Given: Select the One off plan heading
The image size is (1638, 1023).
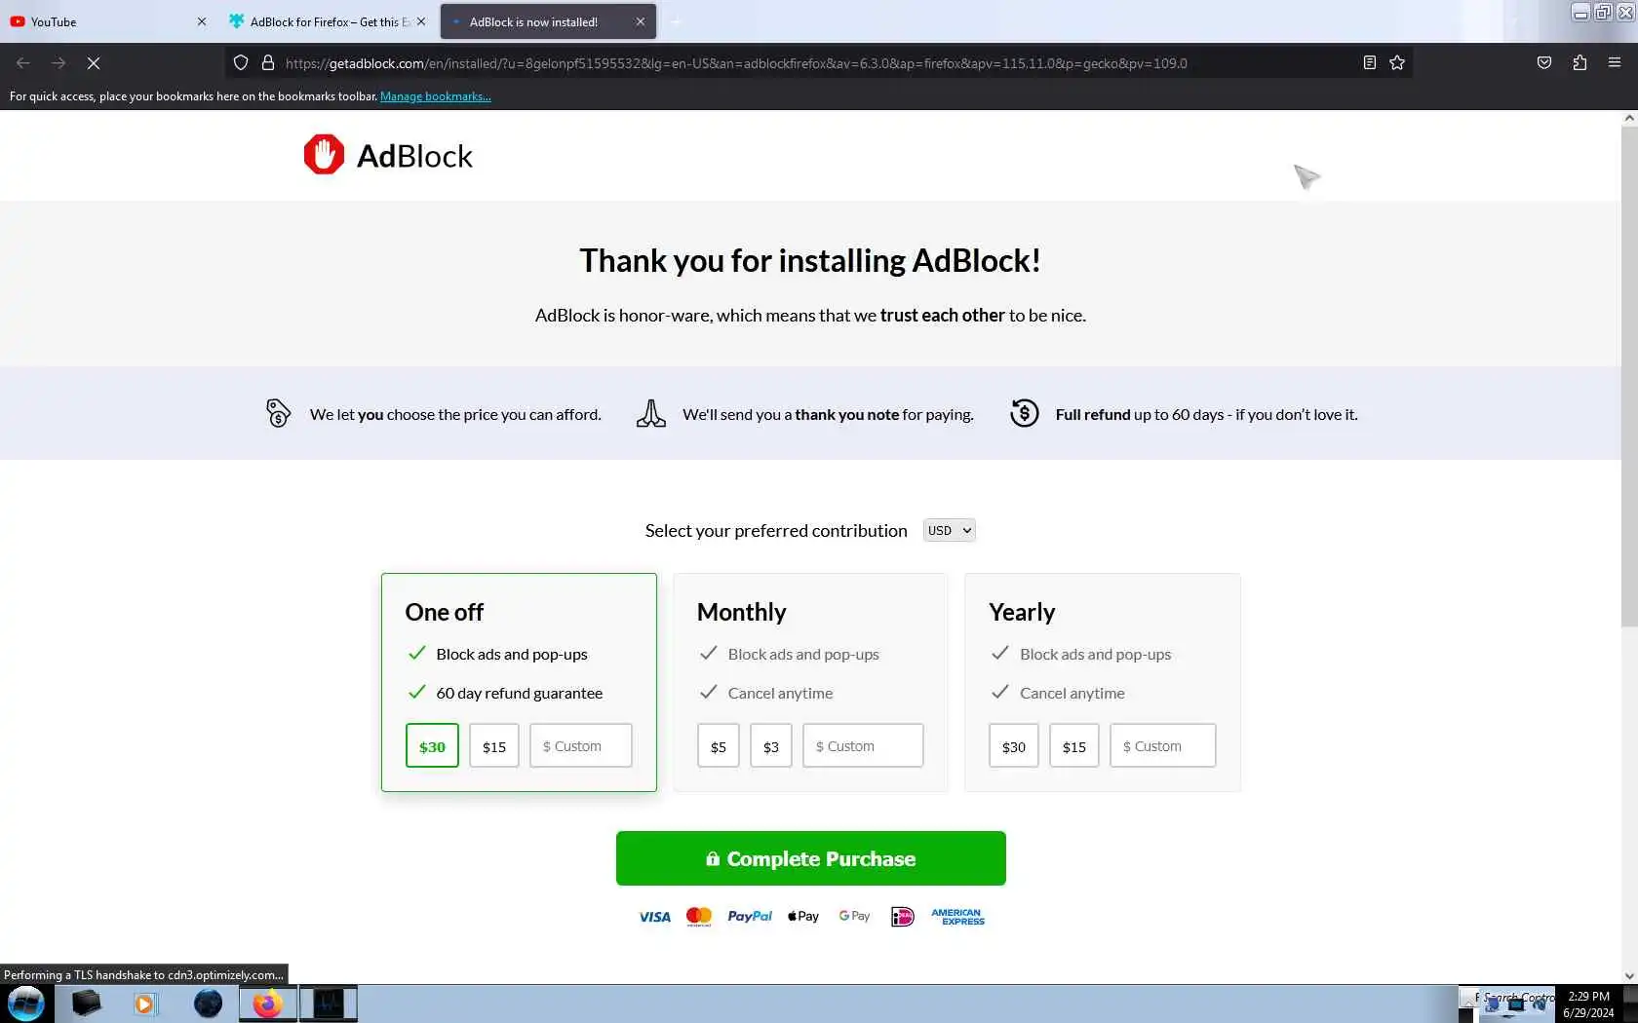Looking at the screenshot, I should coord(445,612).
